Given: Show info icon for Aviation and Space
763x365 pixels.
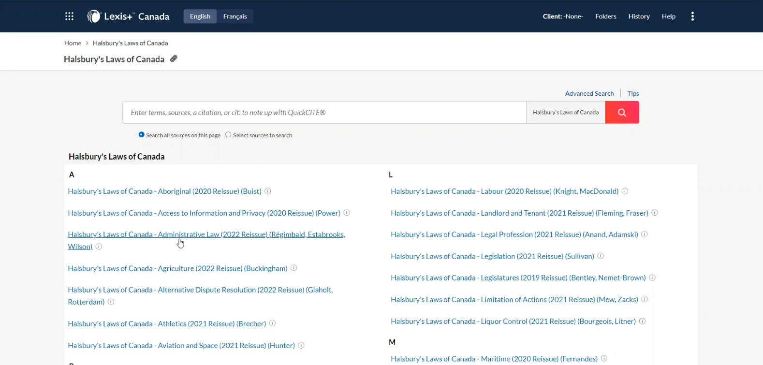Looking at the screenshot, I should click(301, 345).
